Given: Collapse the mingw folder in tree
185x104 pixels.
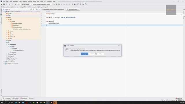Looking at the screenshot, I should 8,21.
